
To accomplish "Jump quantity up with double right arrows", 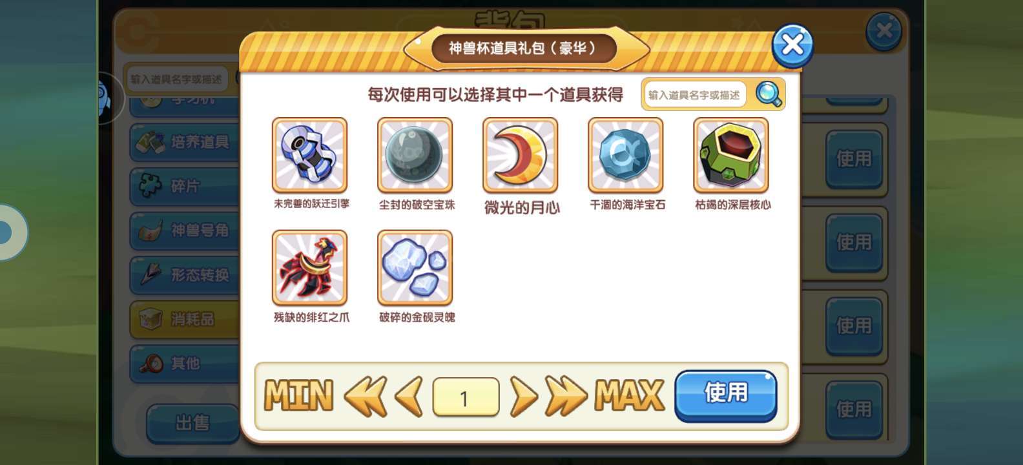I will 566,395.
